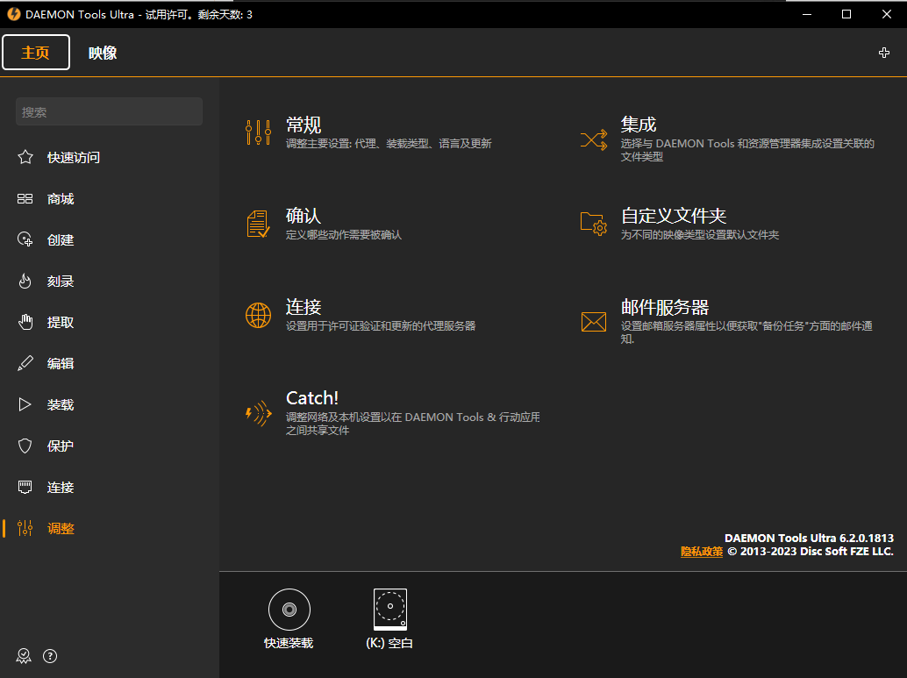The image size is (907, 678).
Task: Switch to the 映像 images tab
Action: (103, 53)
